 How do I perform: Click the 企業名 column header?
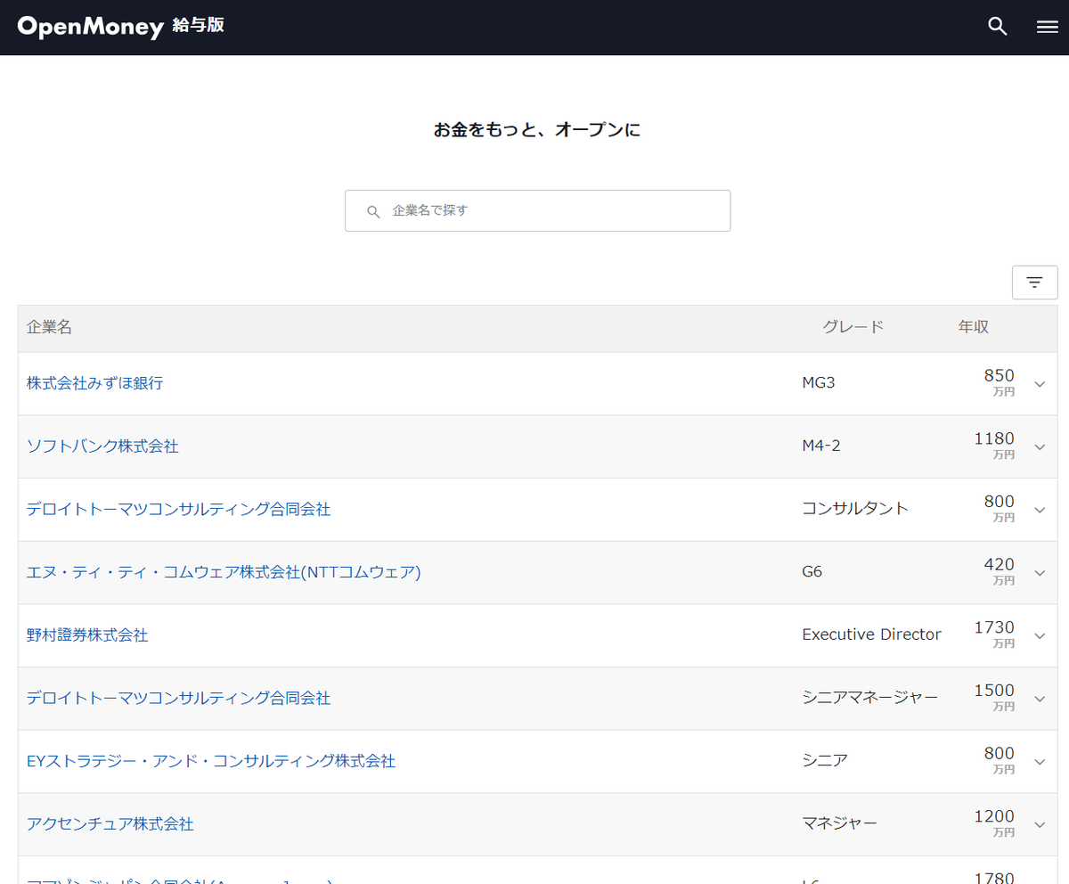49,327
